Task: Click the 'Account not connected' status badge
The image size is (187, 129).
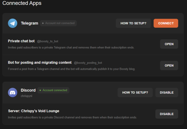Action: pyautogui.click(x=58, y=23)
